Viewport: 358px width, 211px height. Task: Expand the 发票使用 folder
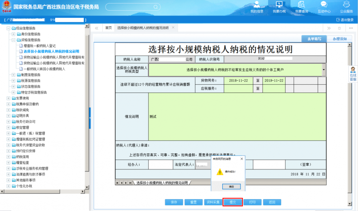(x=9, y=98)
